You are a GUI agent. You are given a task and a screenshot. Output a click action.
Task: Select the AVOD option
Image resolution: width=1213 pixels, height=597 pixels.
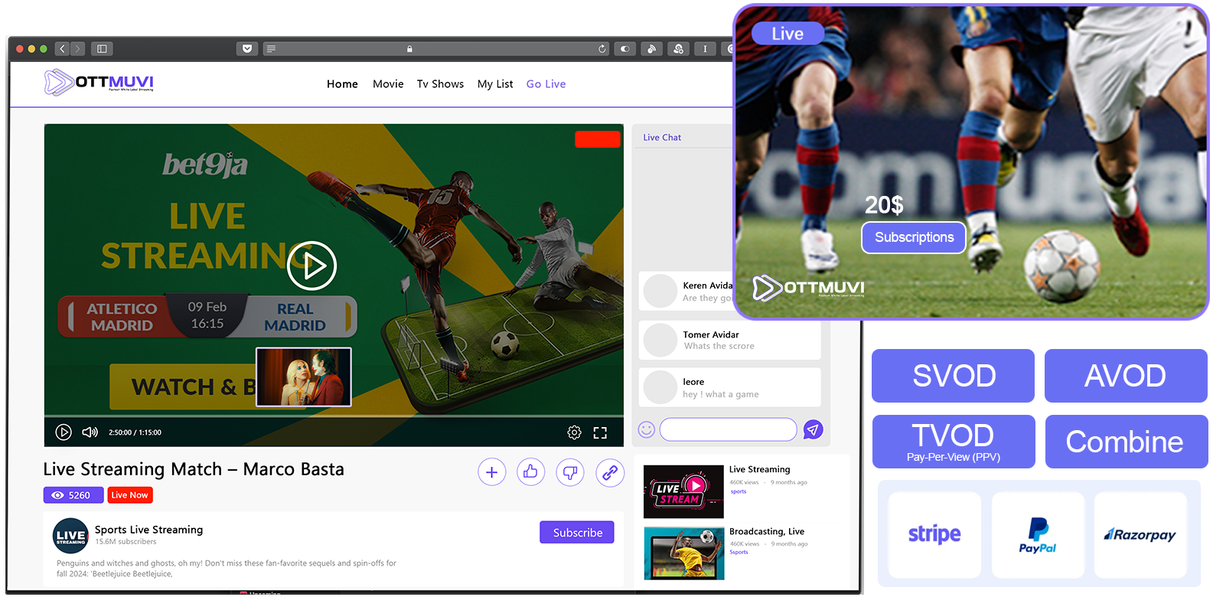(1126, 376)
